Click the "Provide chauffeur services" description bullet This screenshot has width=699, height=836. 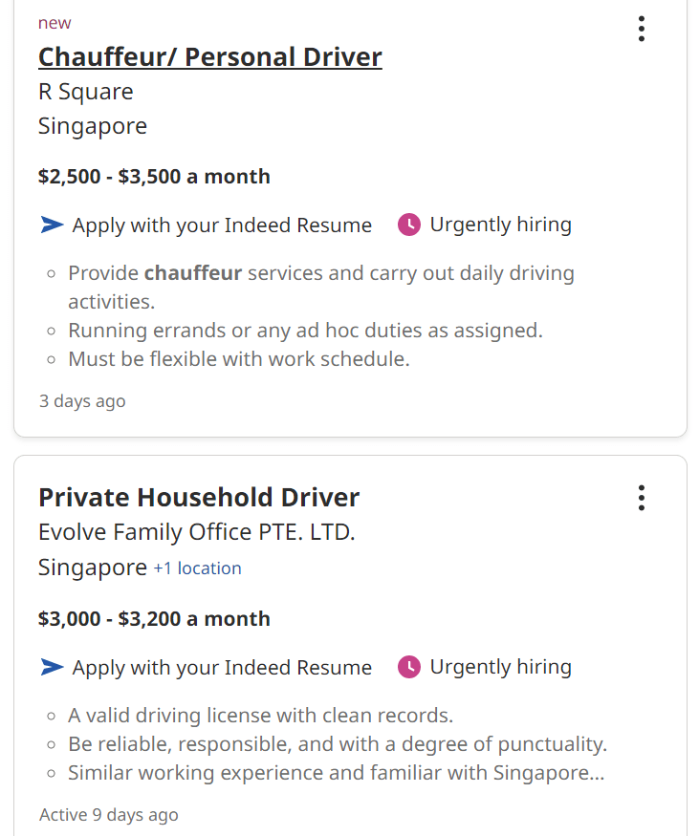point(321,274)
